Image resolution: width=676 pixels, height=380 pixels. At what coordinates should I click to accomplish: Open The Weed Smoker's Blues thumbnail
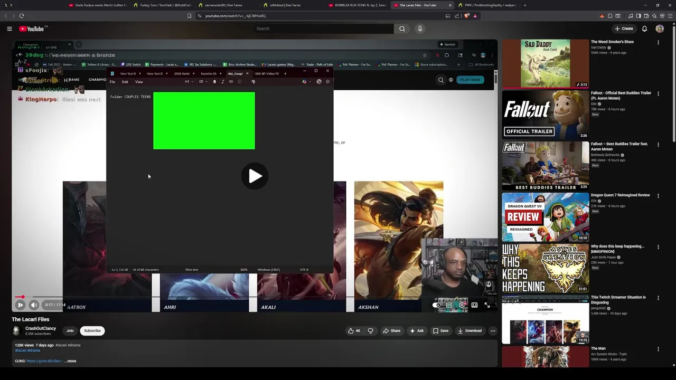545,63
